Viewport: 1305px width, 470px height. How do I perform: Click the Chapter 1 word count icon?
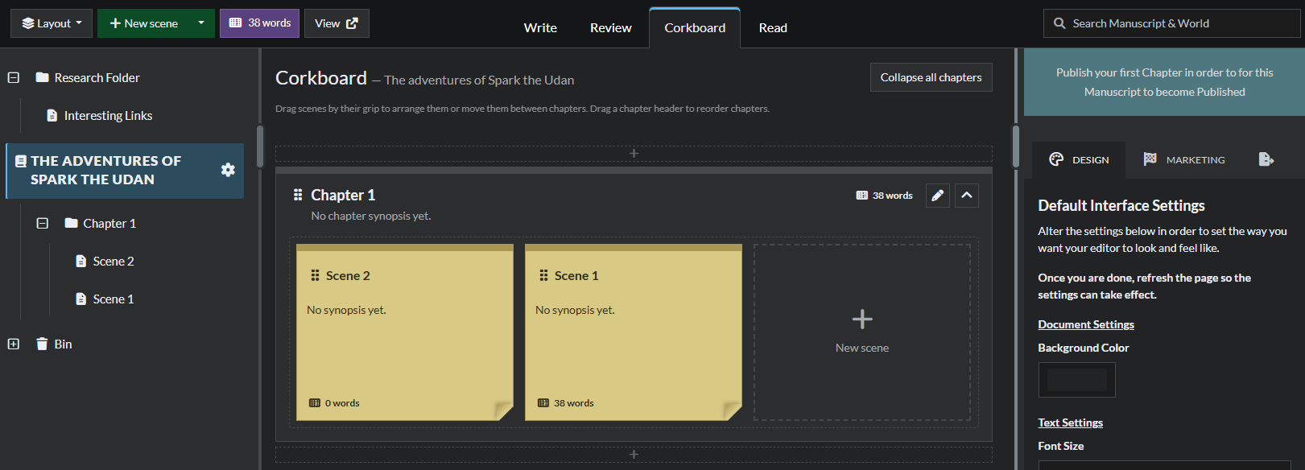click(x=862, y=196)
